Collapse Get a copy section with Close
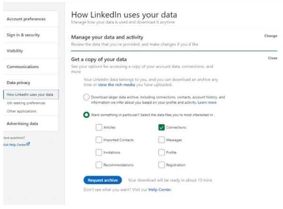283x209 pixels. tap(272, 58)
